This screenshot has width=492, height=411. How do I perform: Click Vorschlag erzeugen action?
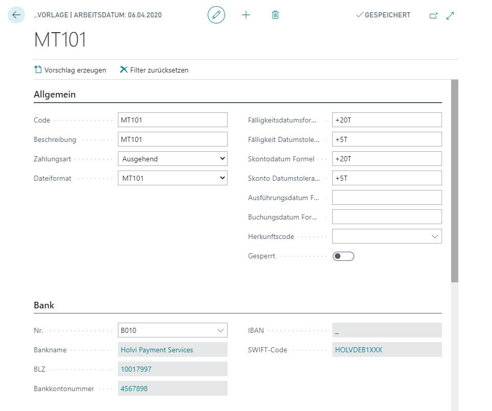click(70, 70)
